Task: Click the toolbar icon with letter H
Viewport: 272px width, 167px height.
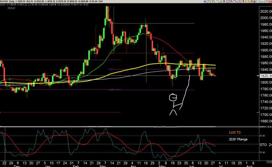Action: click(252, 1)
